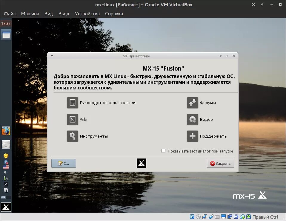Click the VirtualBox optical disc status icon
Image resolution: width=286 pixels, height=221 pixels.
198,217
